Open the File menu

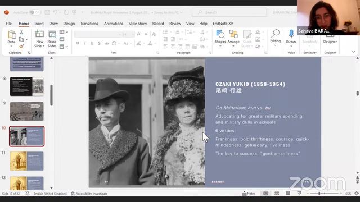click(x=9, y=24)
